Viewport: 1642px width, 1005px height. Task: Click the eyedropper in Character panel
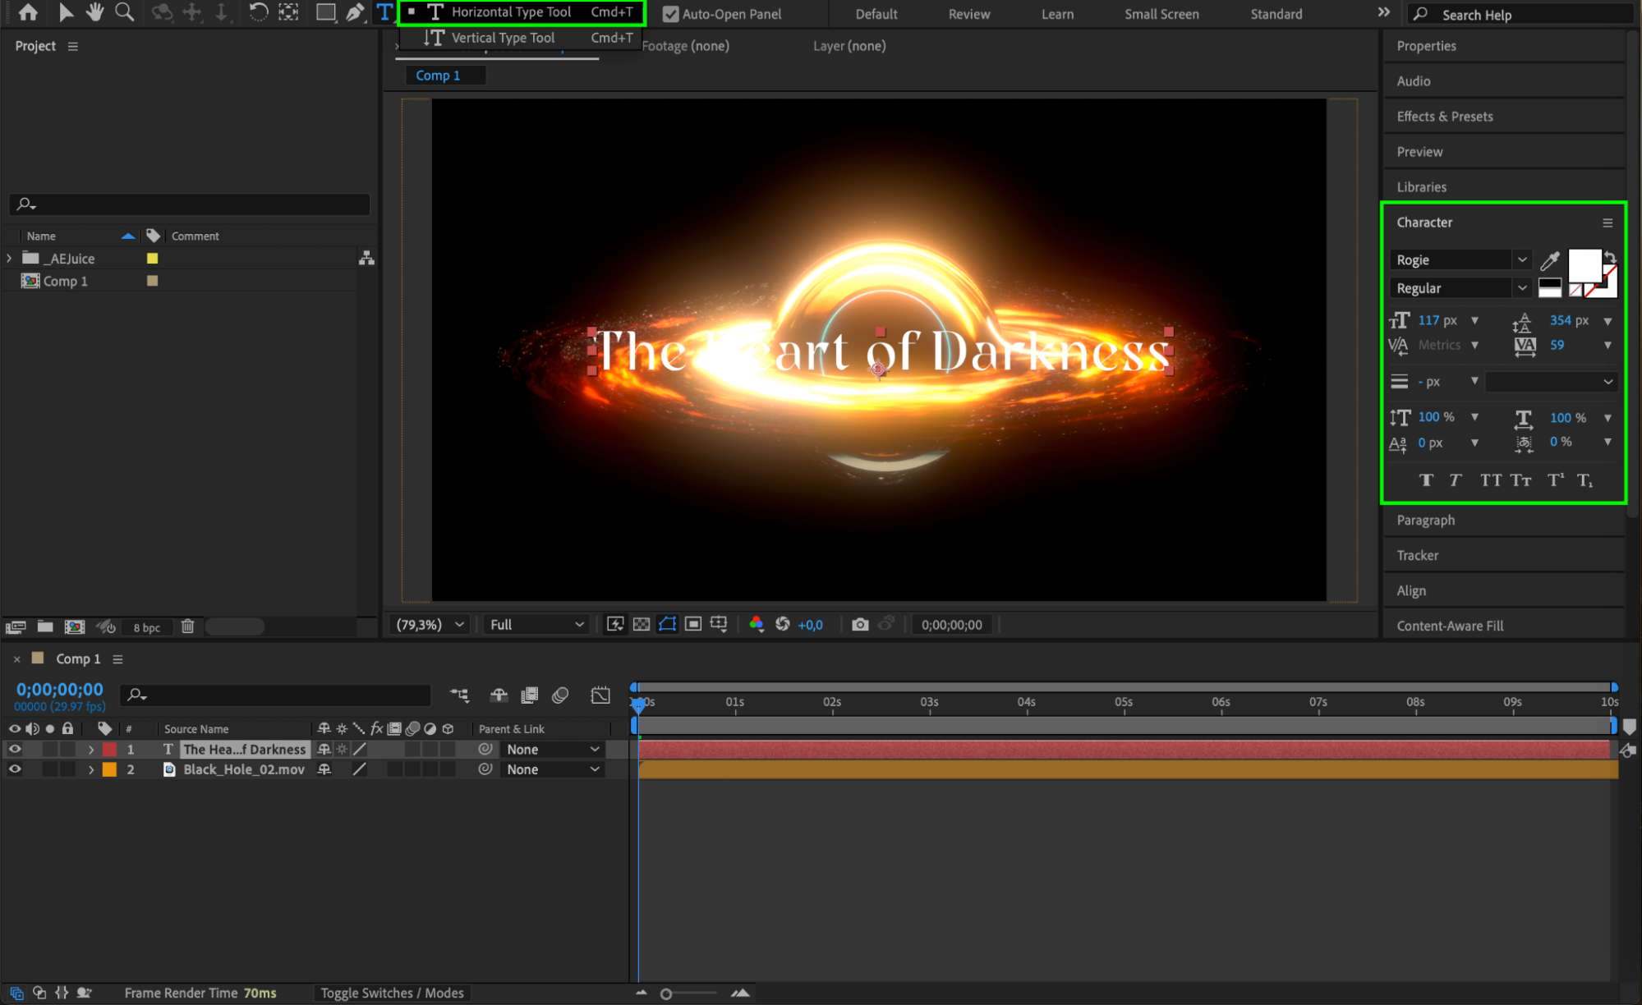1549,260
